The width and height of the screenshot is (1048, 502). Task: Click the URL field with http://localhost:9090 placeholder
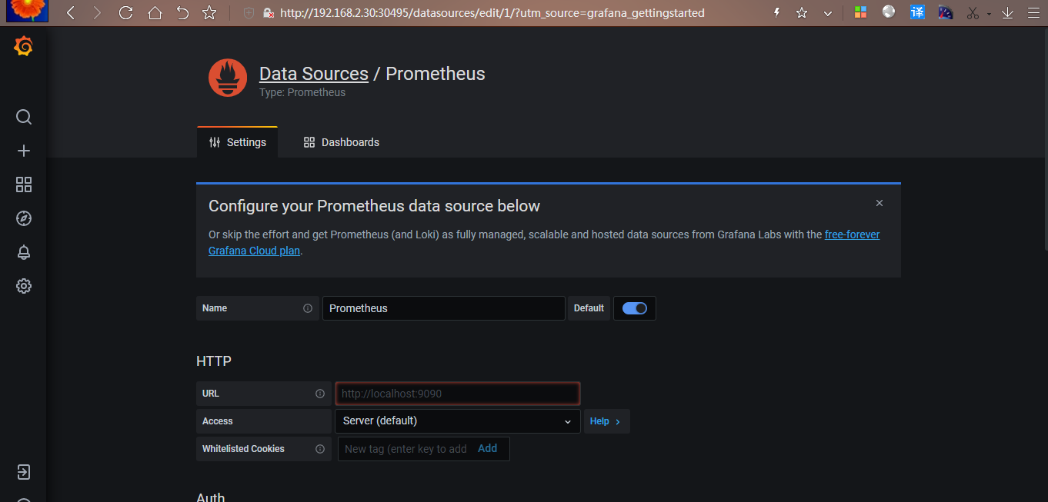pos(457,394)
